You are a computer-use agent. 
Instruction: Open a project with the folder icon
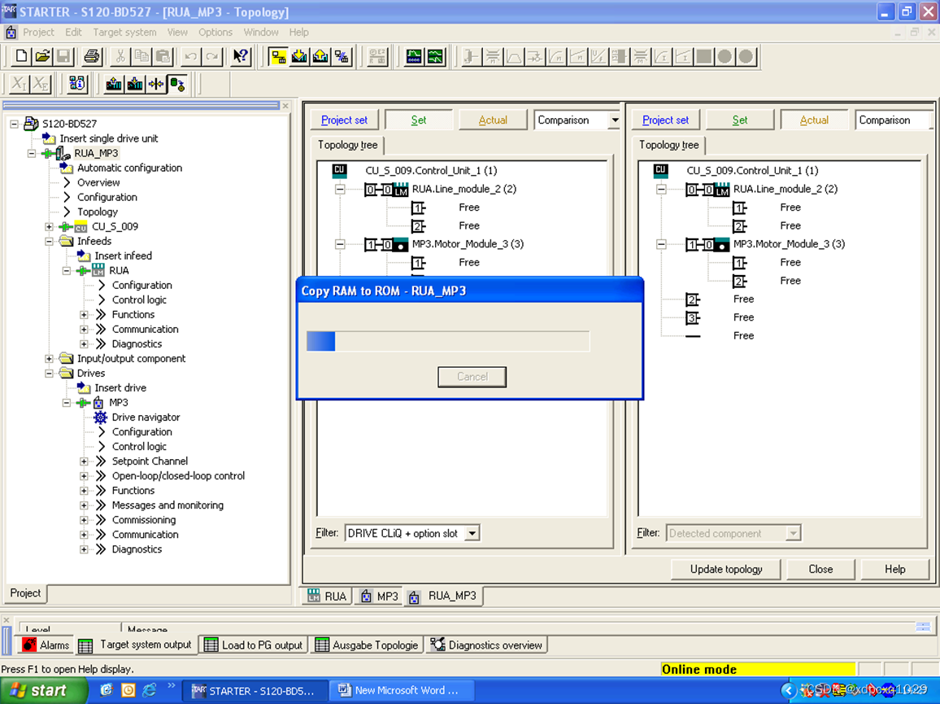(x=42, y=56)
